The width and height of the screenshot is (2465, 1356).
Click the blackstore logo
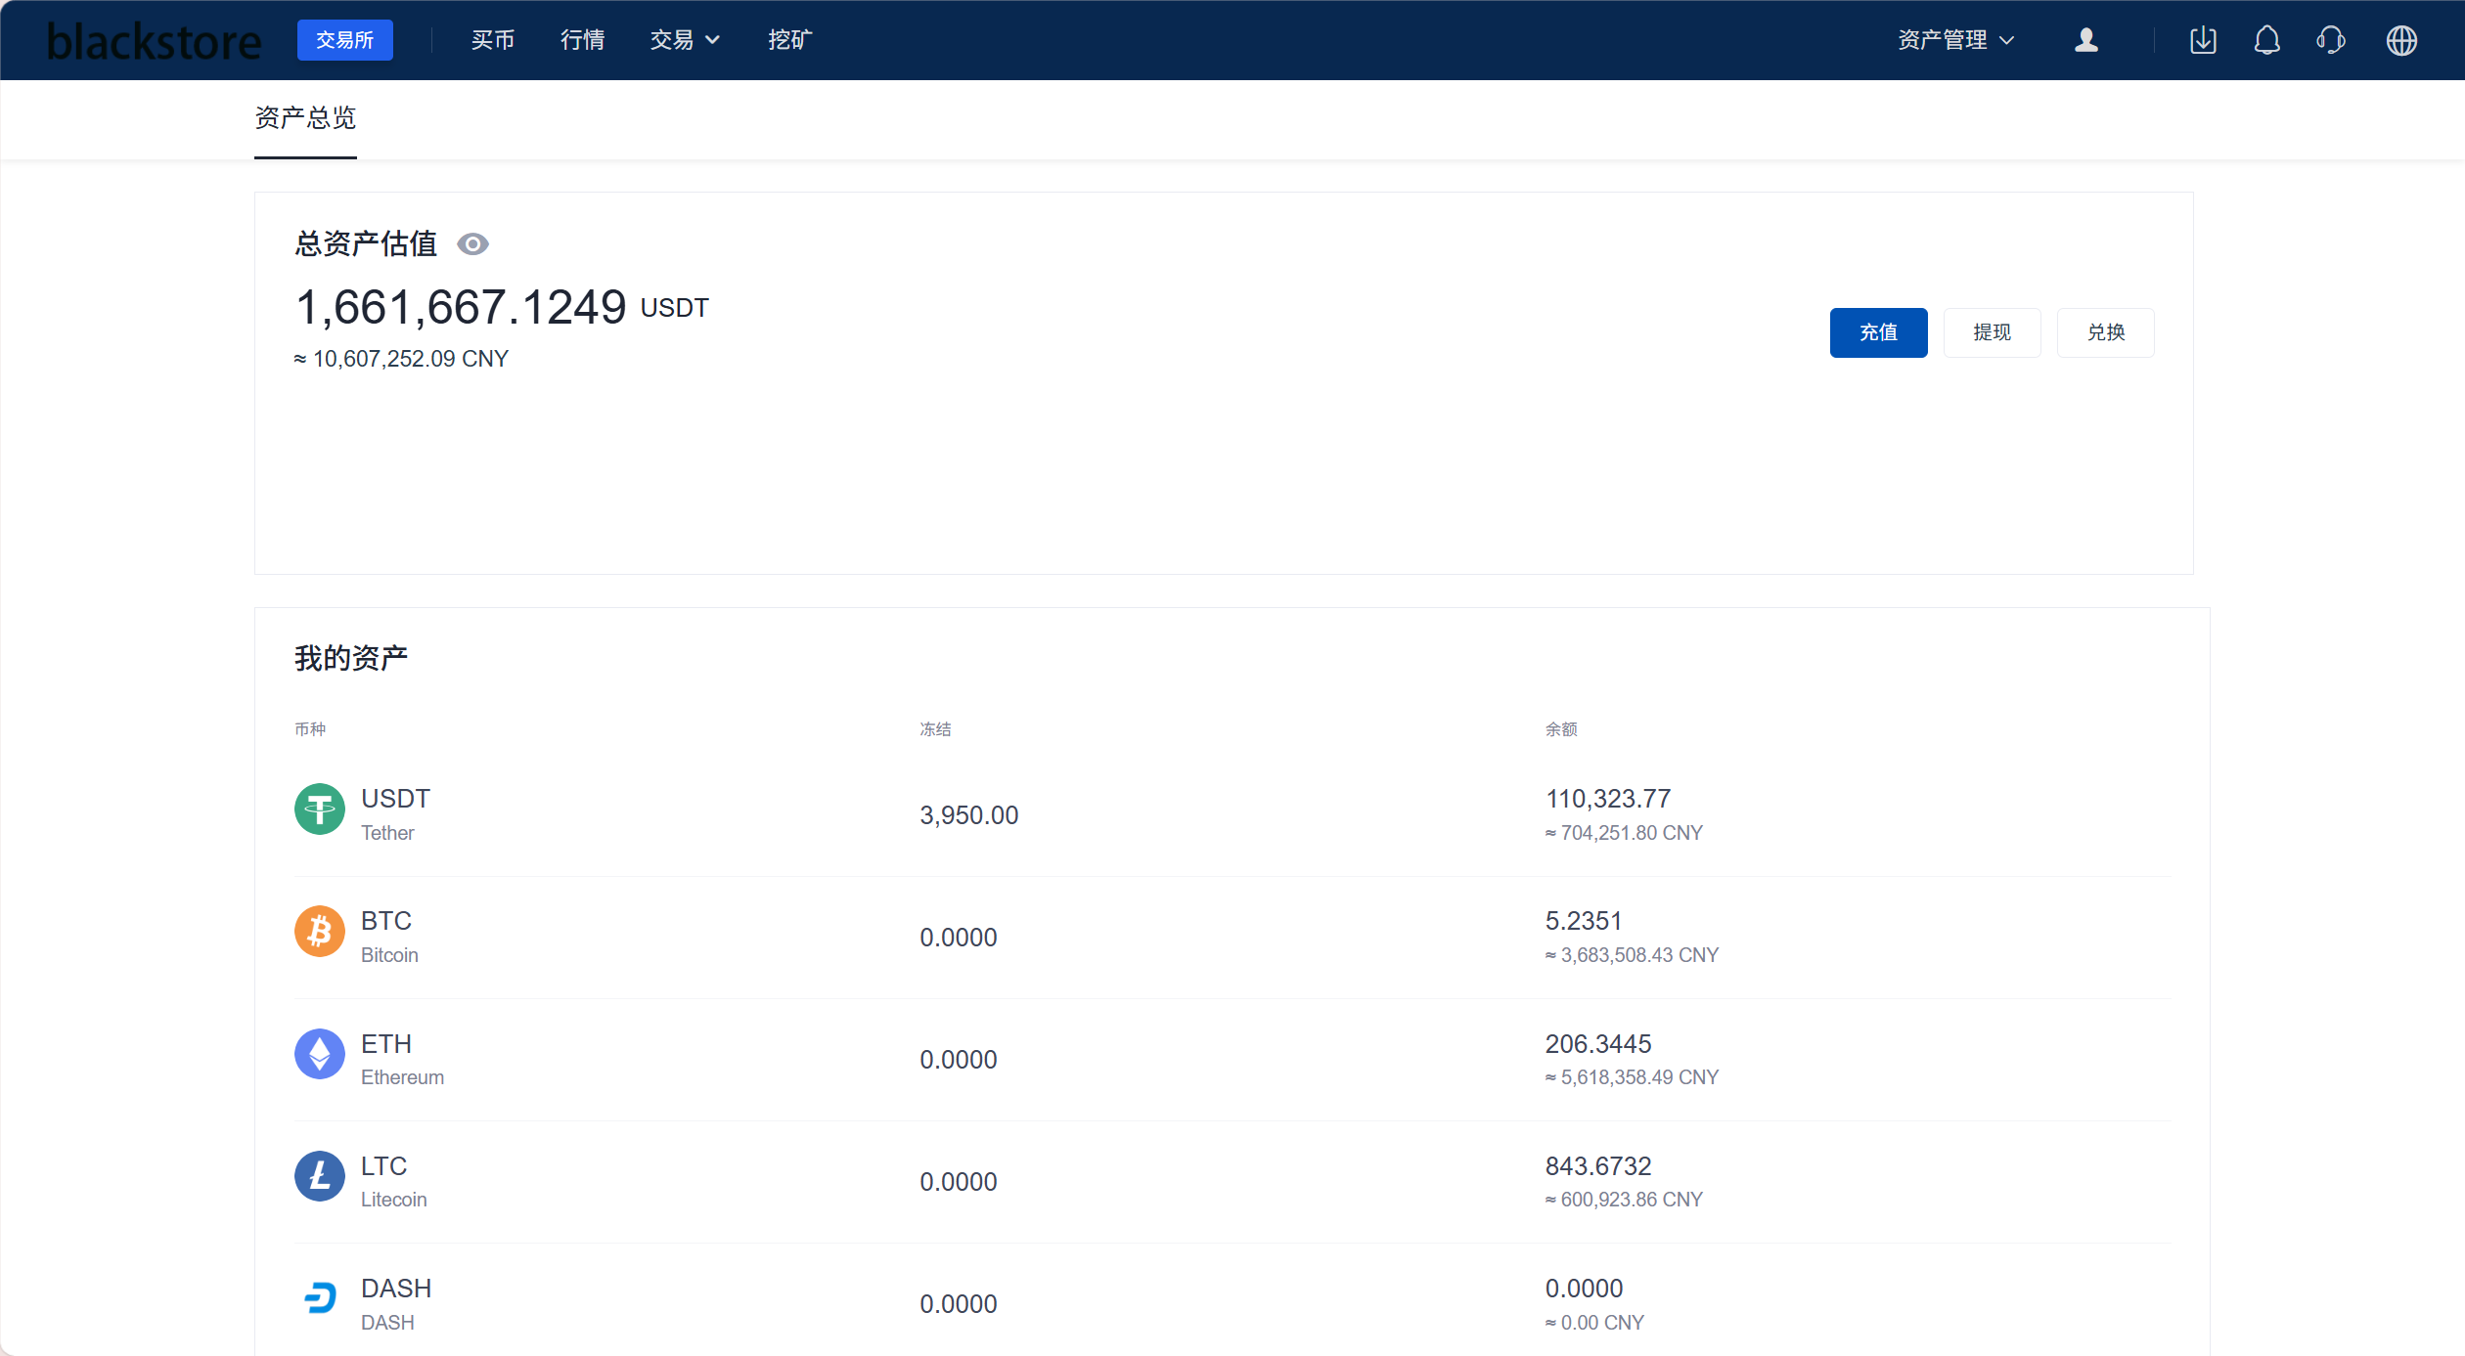[154, 41]
